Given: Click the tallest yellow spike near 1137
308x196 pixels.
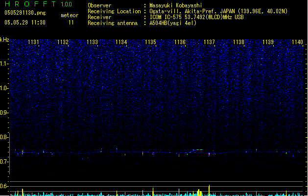Looking at the screenshot, I should pos(209,190).
